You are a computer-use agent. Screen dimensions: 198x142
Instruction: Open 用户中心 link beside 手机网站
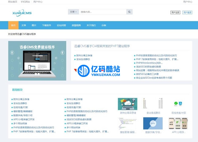(38, 2)
